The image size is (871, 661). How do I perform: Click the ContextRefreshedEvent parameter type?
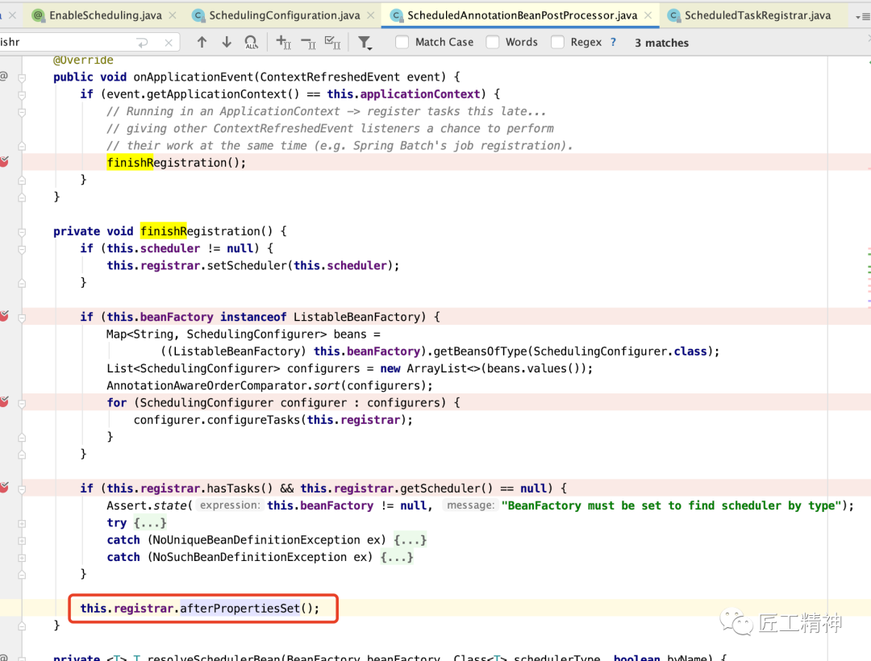tap(329, 77)
